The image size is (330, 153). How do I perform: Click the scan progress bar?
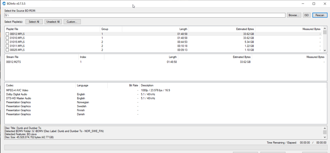(x=166, y=148)
